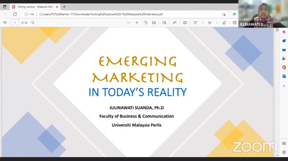Open the page view options
Viewport: 288px width, 161px height.
164,23
